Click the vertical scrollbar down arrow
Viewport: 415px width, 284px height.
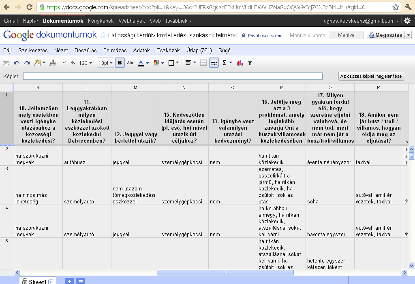(411, 265)
